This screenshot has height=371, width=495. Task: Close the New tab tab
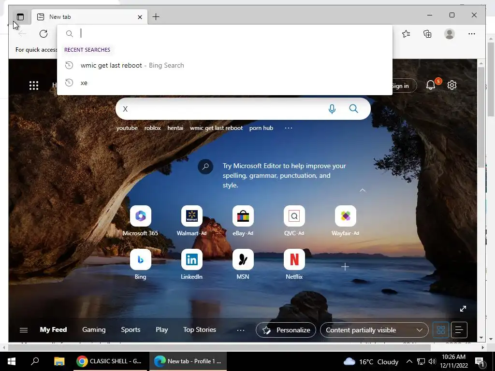[x=140, y=17]
